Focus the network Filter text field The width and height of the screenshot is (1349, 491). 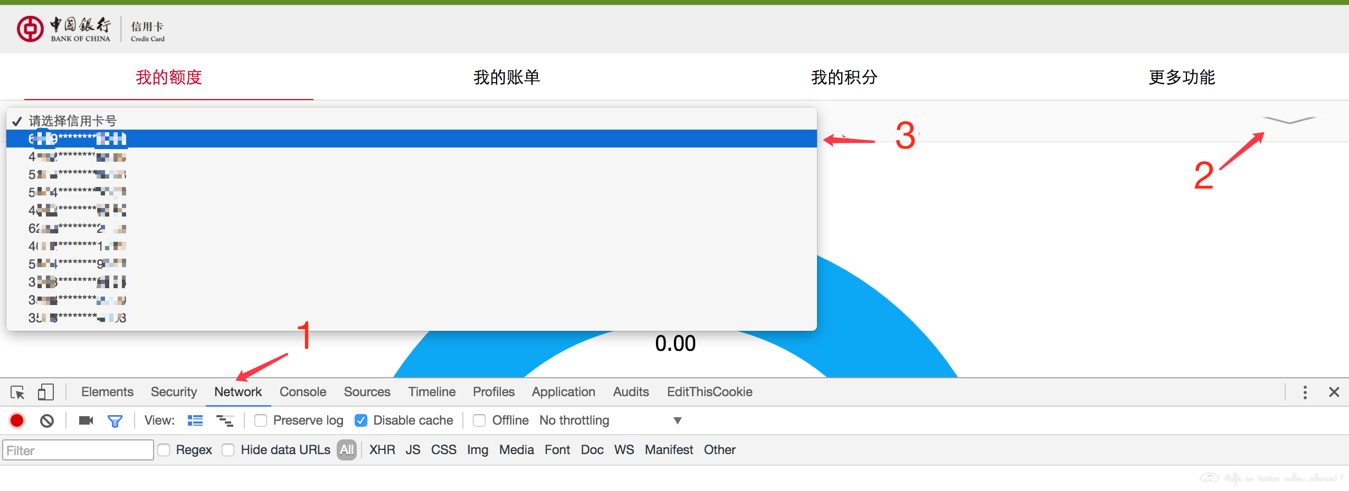pos(78,450)
